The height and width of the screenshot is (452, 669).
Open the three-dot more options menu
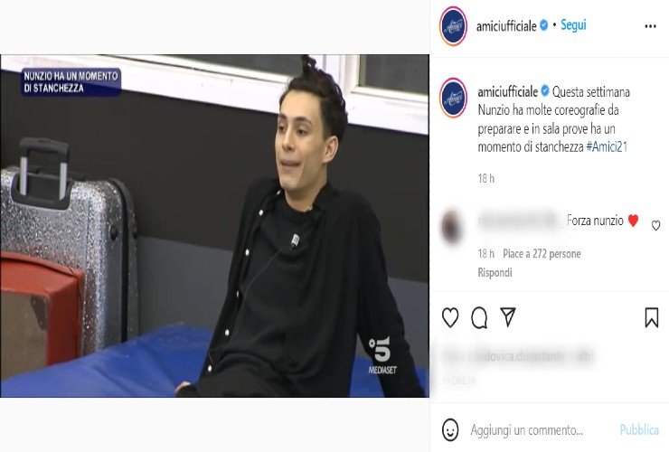(x=650, y=26)
